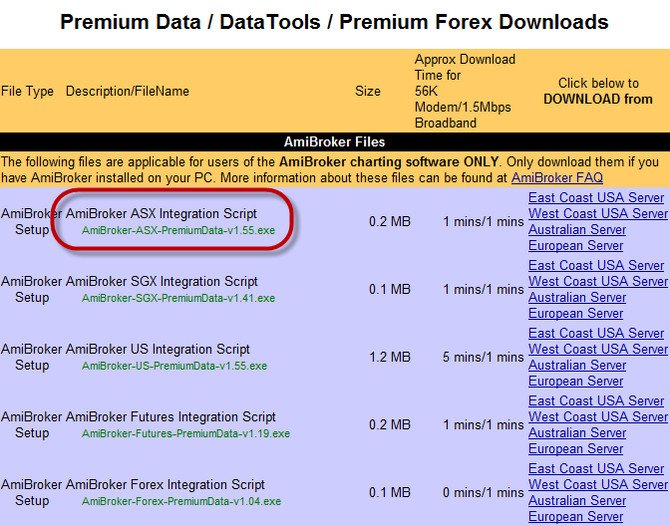Open the AmiBroker FAQ link

coord(557,177)
